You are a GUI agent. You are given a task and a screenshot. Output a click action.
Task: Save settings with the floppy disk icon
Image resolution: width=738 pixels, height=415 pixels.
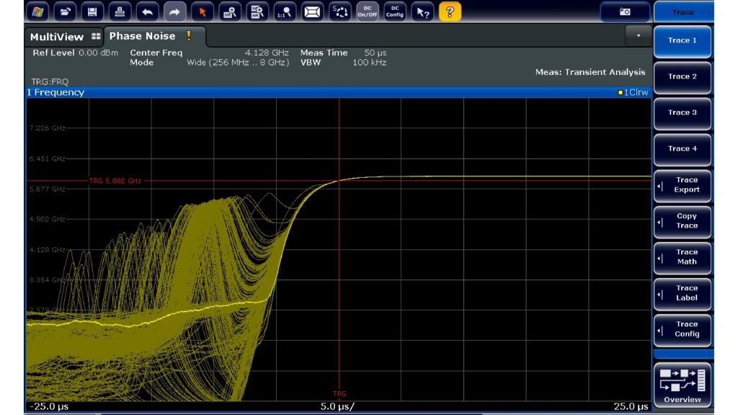(92, 12)
